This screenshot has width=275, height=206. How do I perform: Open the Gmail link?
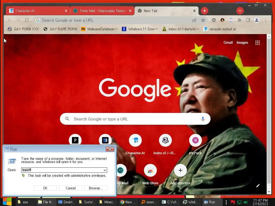tap(228, 43)
